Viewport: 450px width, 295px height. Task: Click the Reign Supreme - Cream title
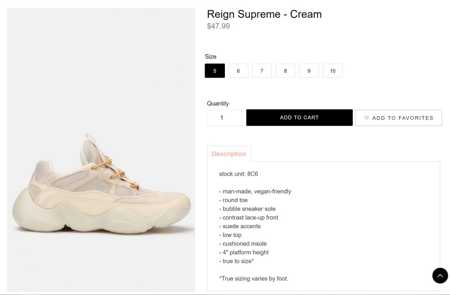(x=264, y=14)
